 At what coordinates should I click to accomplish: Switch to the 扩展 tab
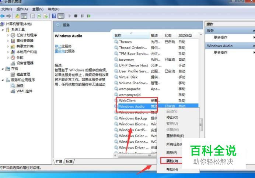point(59,161)
